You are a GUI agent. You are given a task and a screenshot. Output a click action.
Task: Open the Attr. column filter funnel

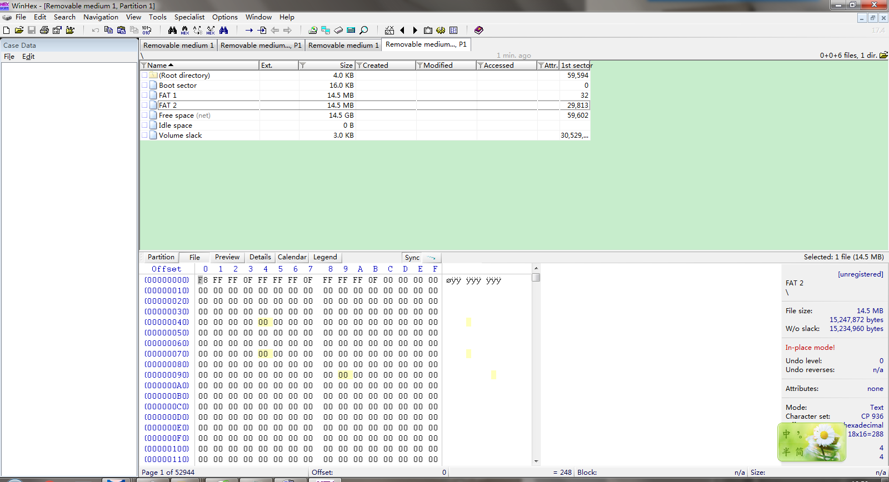(x=541, y=65)
